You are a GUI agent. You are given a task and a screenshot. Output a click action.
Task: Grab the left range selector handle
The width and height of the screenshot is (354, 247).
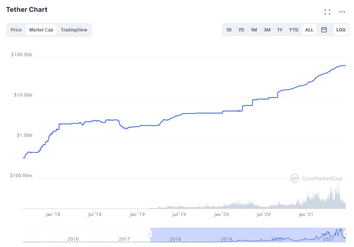(150, 234)
